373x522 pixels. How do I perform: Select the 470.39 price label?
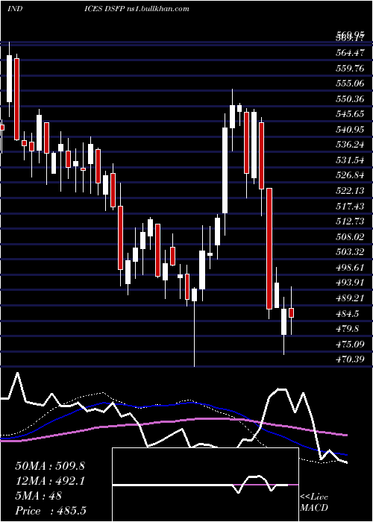pyautogui.click(x=351, y=359)
